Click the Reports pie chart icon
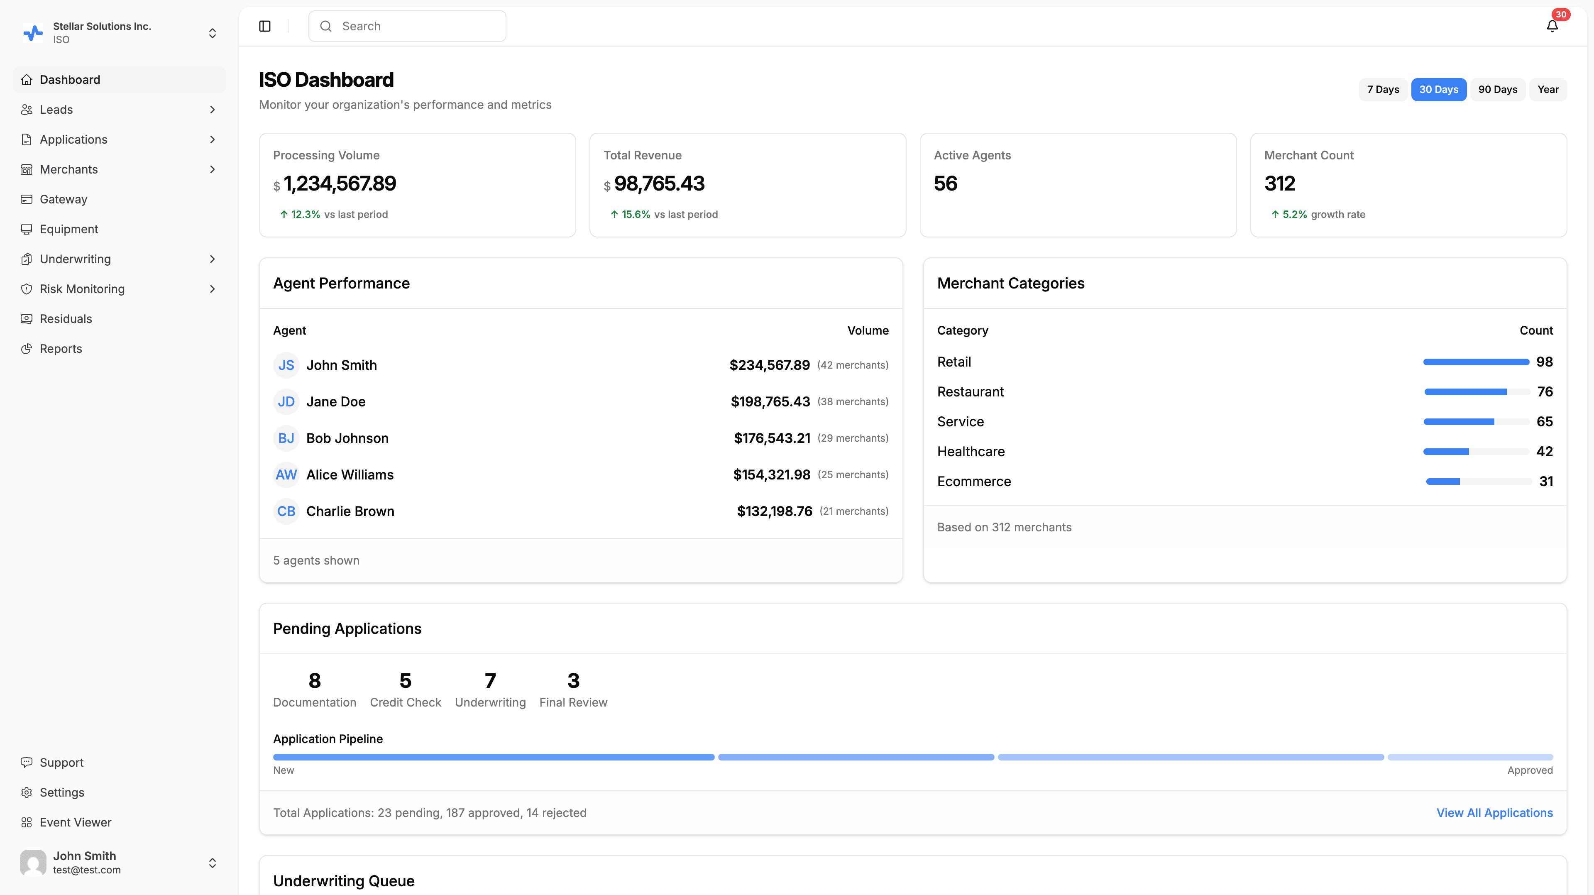The image size is (1594, 895). [26, 348]
